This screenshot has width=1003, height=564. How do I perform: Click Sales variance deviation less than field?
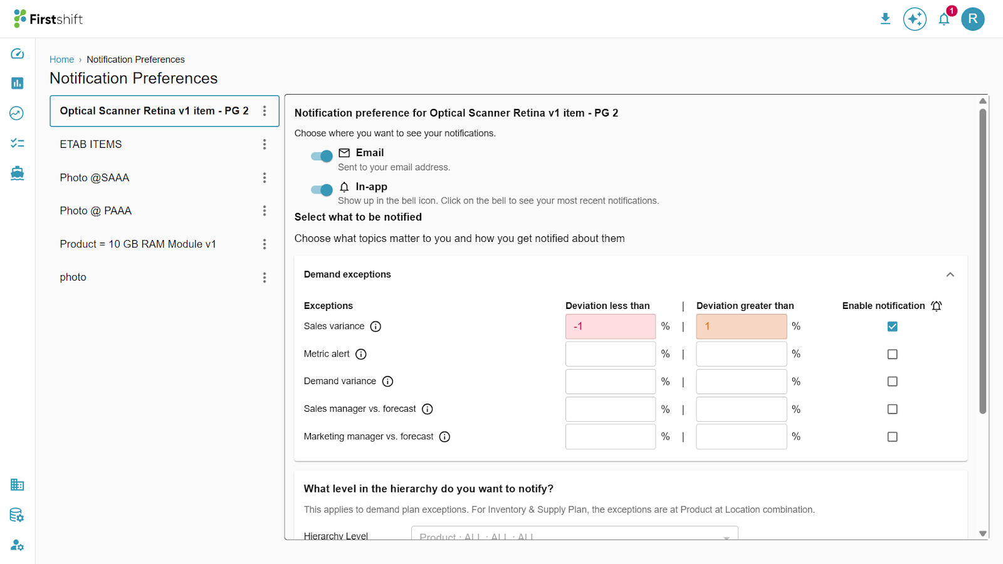click(x=611, y=326)
